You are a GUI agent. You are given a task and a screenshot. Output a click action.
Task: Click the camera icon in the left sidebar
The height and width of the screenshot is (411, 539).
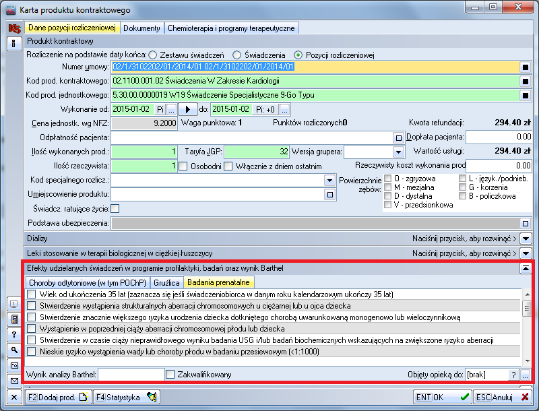click(x=14, y=366)
